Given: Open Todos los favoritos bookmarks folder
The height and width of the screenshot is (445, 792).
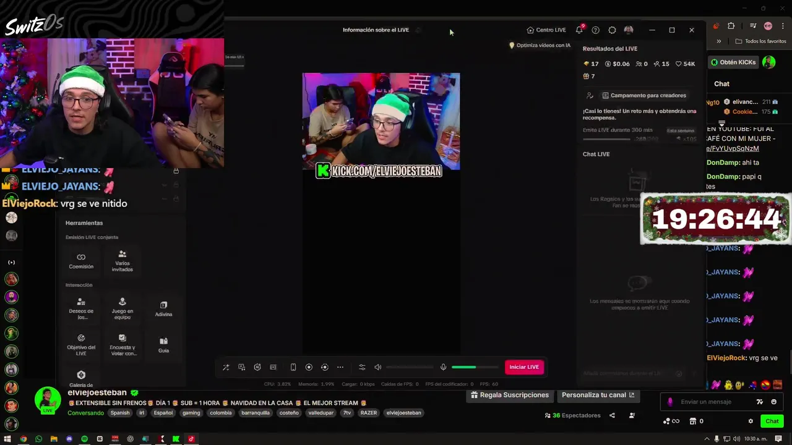Looking at the screenshot, I should 761,41.
